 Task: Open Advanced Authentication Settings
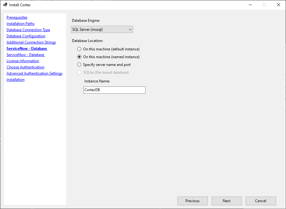34,73
